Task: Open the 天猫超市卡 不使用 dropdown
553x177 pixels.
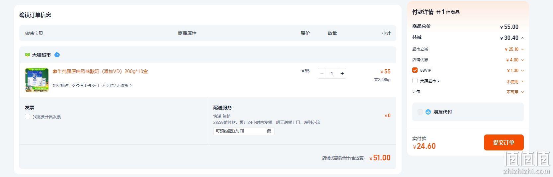Action: point(515,81)
